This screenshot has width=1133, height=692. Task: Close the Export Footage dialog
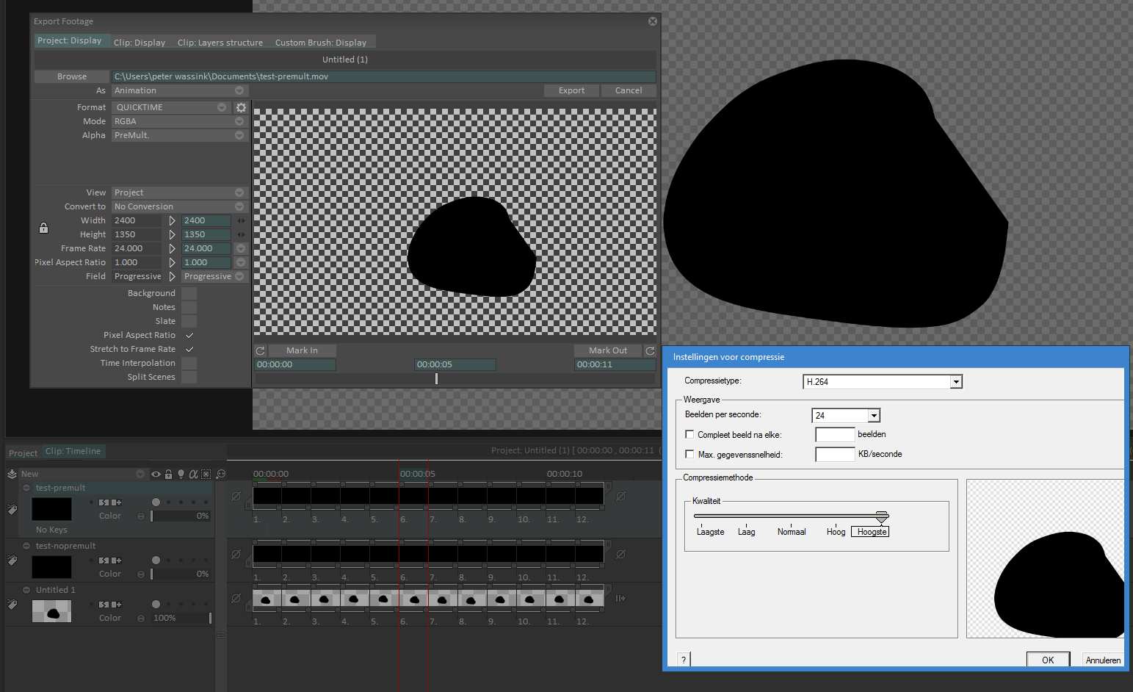click(x=652, y=21)
